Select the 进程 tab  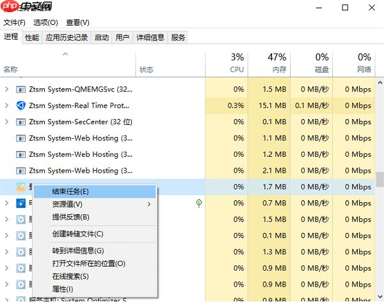pos(11,36)
